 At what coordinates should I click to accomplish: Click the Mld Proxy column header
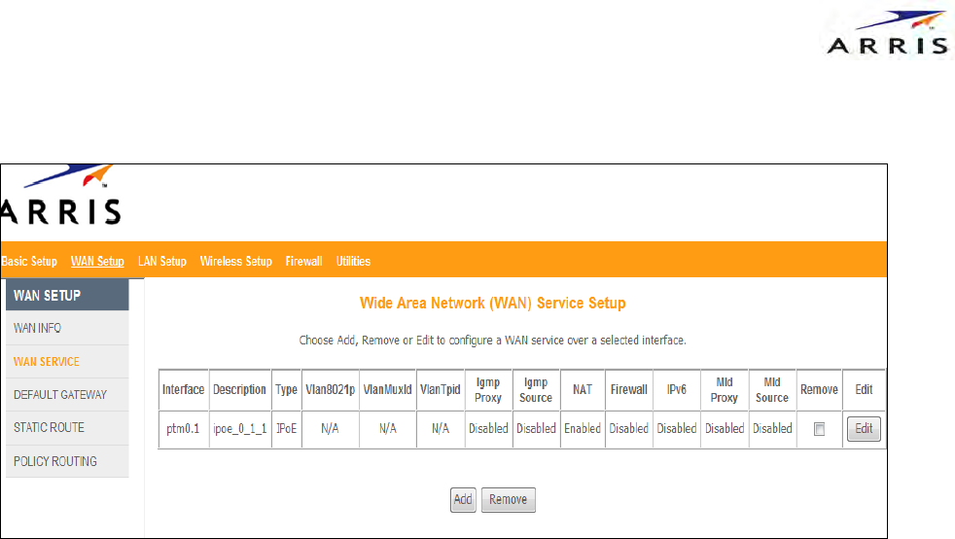[725, 390]
